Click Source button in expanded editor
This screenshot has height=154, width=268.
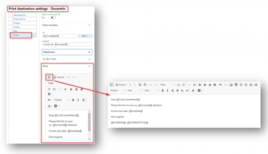tap(121, 85)
